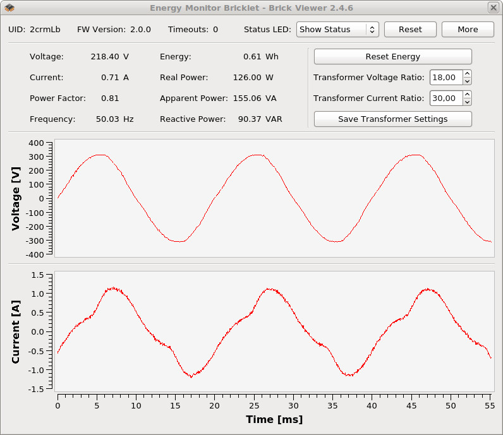Click Reset Energy
The width and height of the screenshot is (503, 435).
pos(392,57)
